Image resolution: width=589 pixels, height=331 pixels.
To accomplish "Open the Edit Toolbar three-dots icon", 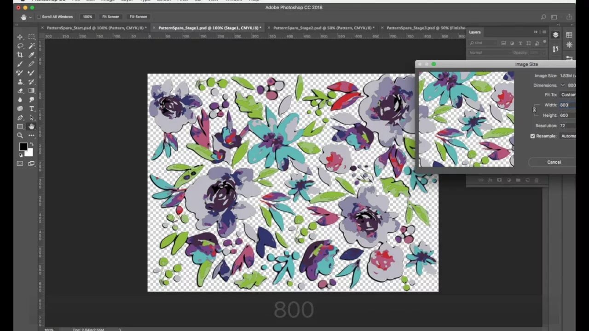I will pos(31,136).
